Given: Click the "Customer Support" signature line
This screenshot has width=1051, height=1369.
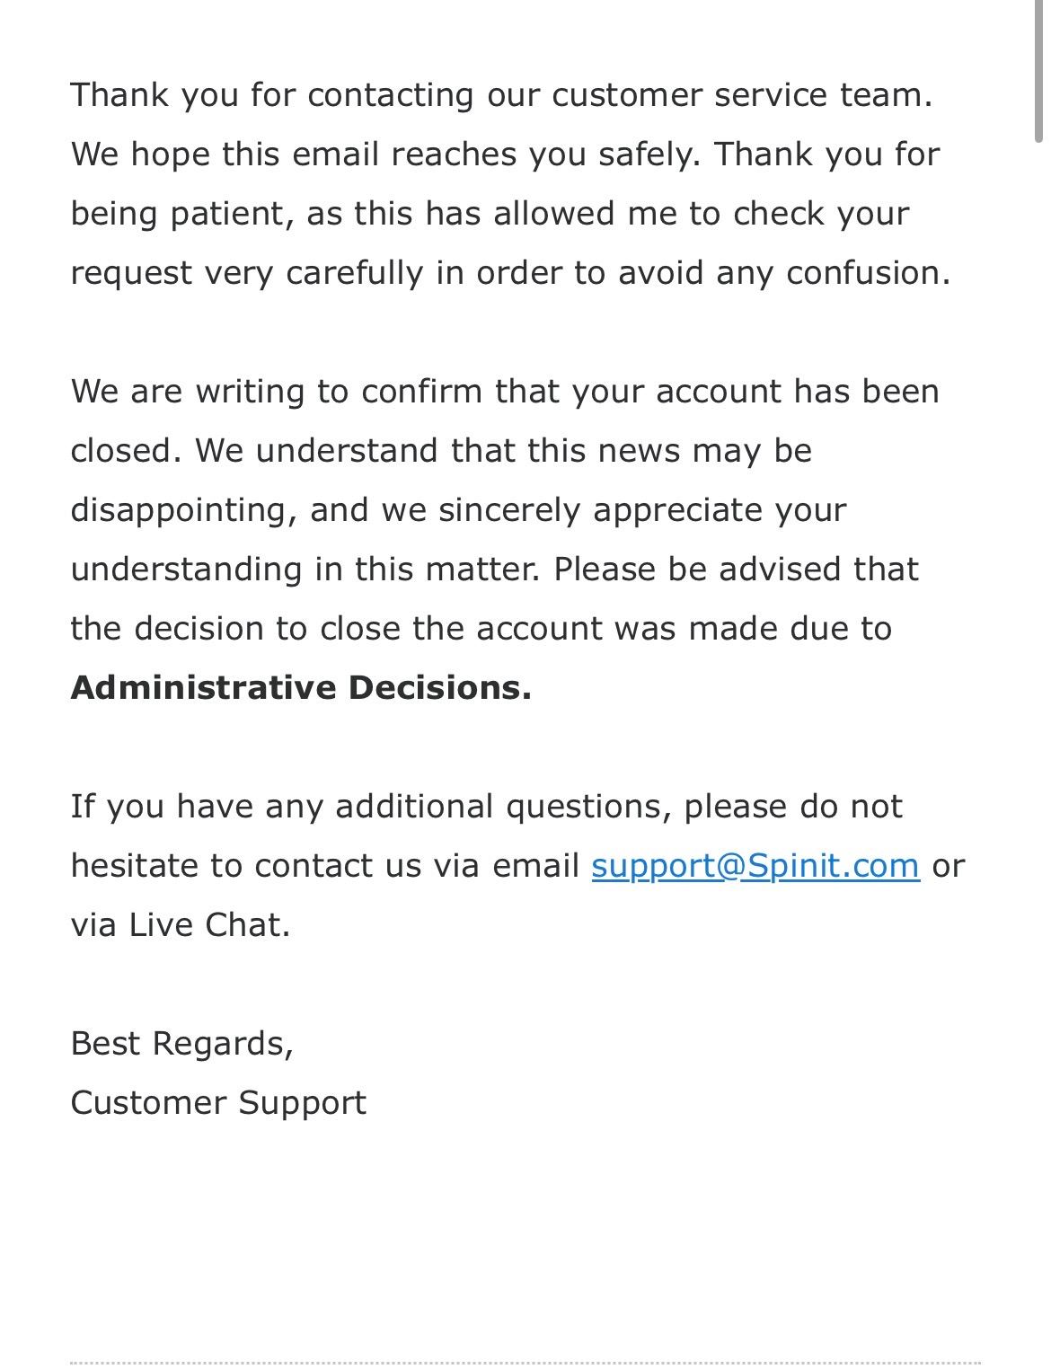Looking at the screenshot, I should pos(218,1103).
